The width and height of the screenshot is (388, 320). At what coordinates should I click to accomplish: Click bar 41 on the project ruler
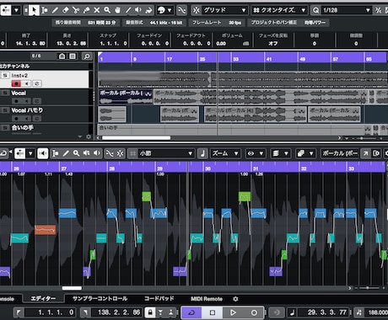[x=269, y=59]
